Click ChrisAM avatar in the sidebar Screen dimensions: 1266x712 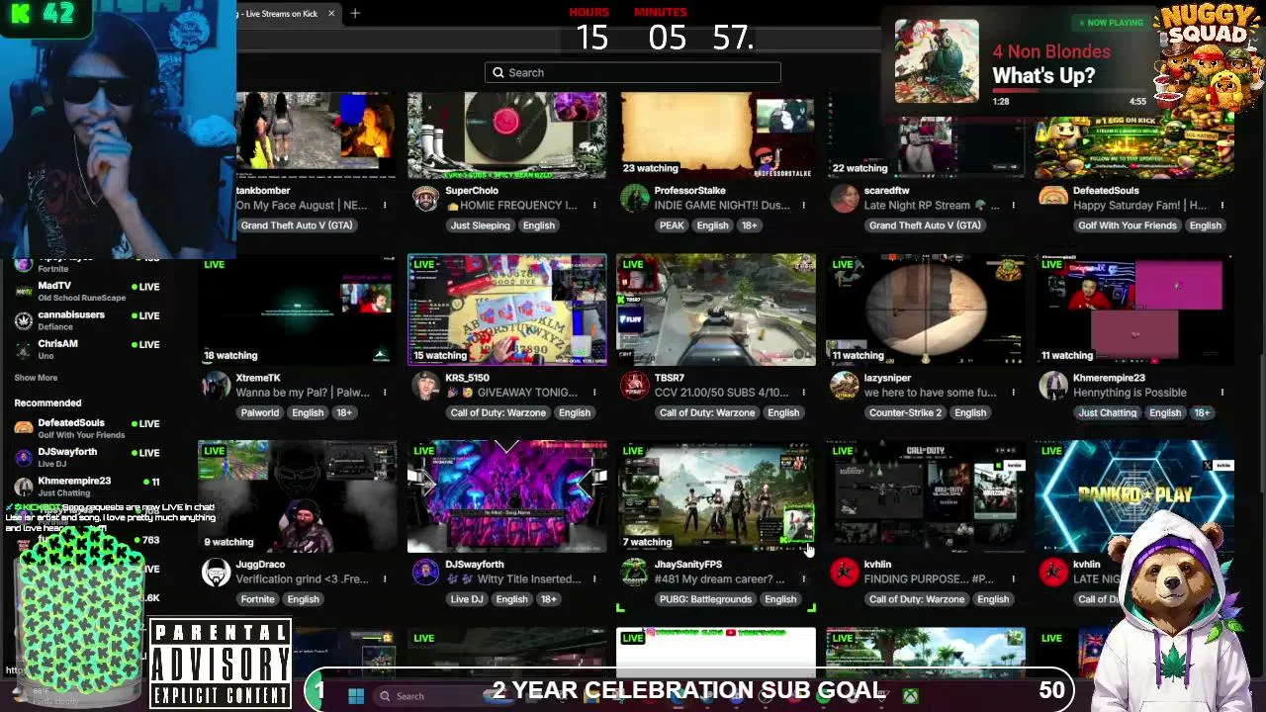[24, 349]
